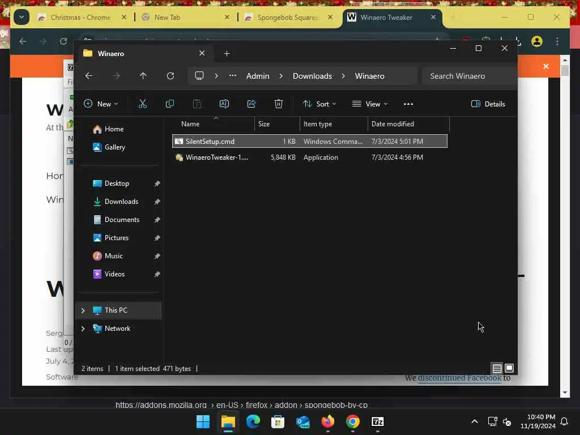Select the WinaeroTweaker-1.... application file

click(310, 157)
